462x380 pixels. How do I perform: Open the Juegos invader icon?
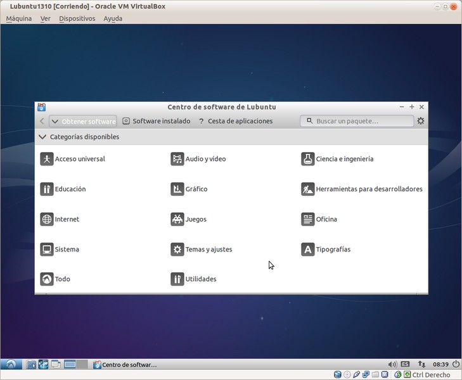[x=177, y=219]
